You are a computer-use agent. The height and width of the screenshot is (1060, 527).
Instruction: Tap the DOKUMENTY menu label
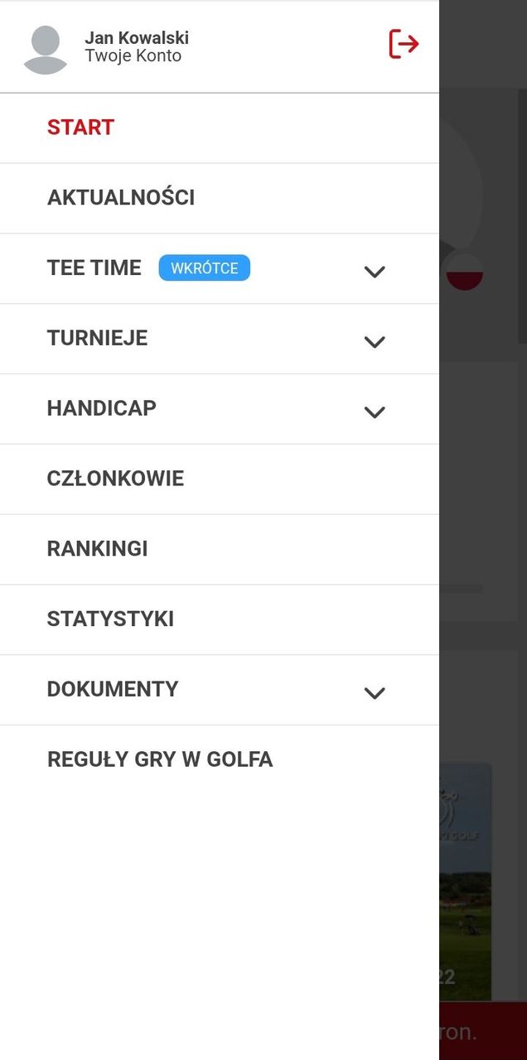click(113, 689)
